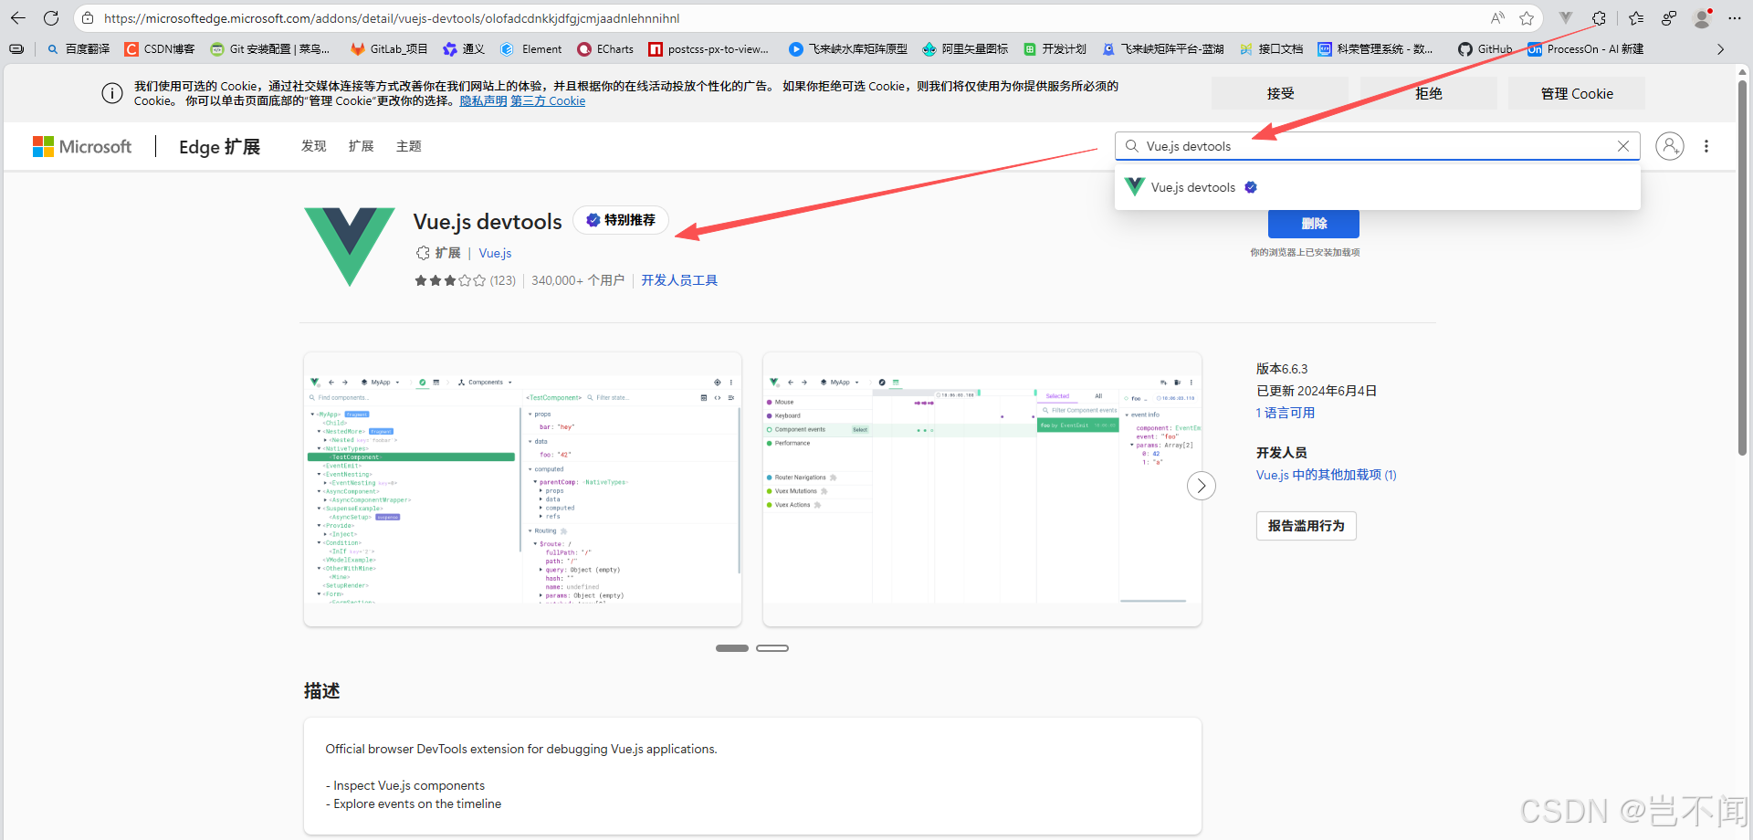Open the GitHub bookmark
The width and height of the screenshot is (1753, 840).
coord(1485,49)
